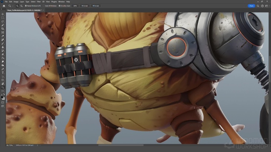Screen dimensions: 271x152
Task: Toggle Resize Windows to Fit checkbox
Action: 26,6
